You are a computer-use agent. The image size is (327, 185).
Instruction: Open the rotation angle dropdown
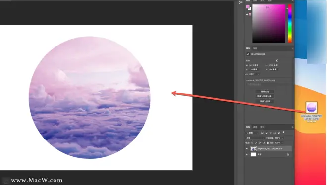pos(259,74)
